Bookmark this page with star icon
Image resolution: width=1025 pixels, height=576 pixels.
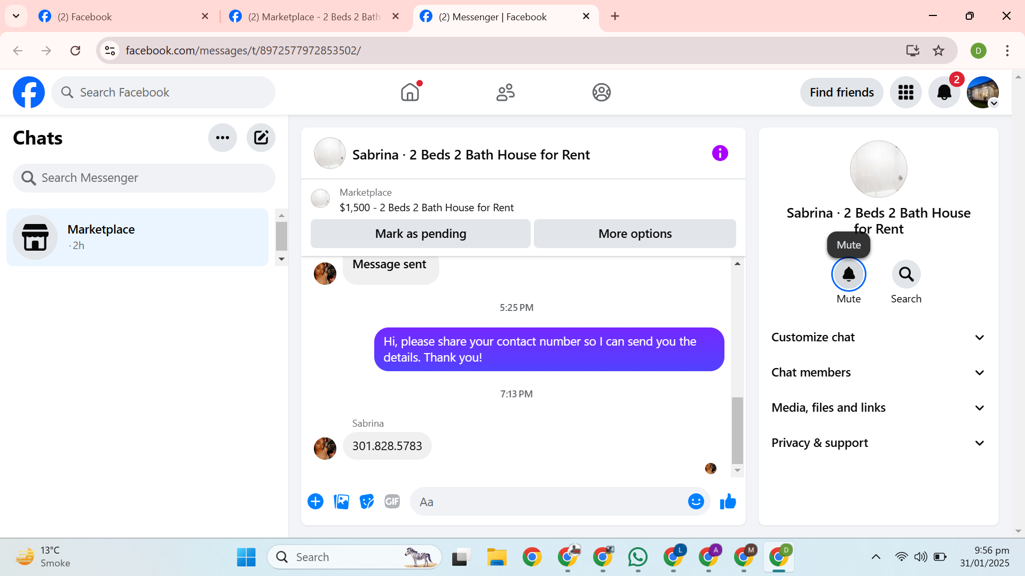939,51
